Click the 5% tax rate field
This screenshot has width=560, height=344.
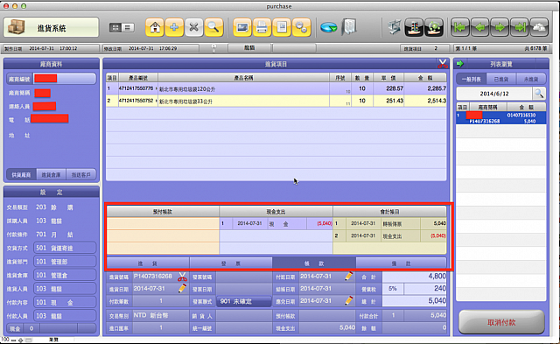[393, 289]
